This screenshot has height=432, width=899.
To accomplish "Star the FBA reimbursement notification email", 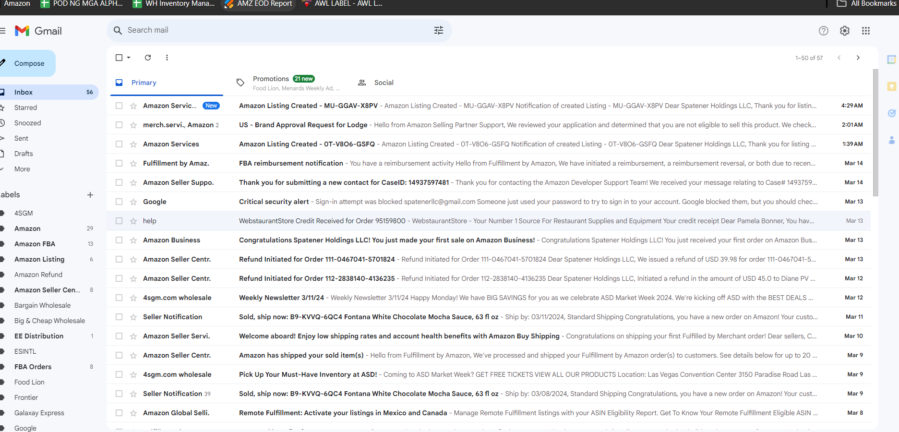I will (x=133, y=163).
